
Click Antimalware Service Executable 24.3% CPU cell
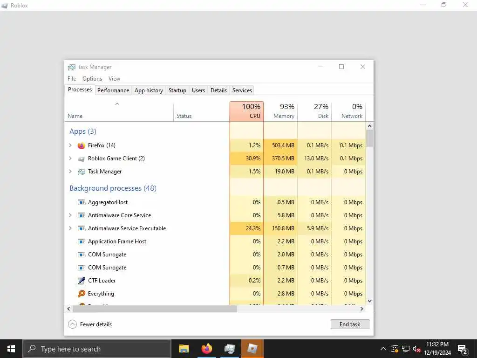[x=247, y=228]
